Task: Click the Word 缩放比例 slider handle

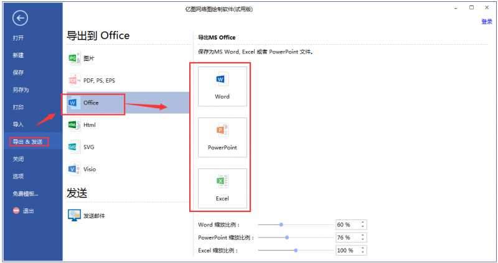Action: (281, 224)
